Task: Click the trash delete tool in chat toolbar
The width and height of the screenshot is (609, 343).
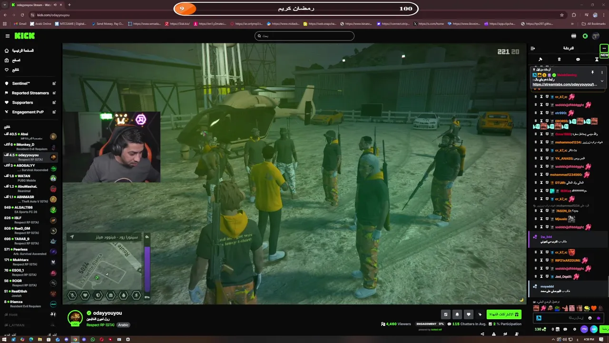Action: pos(559,60)
